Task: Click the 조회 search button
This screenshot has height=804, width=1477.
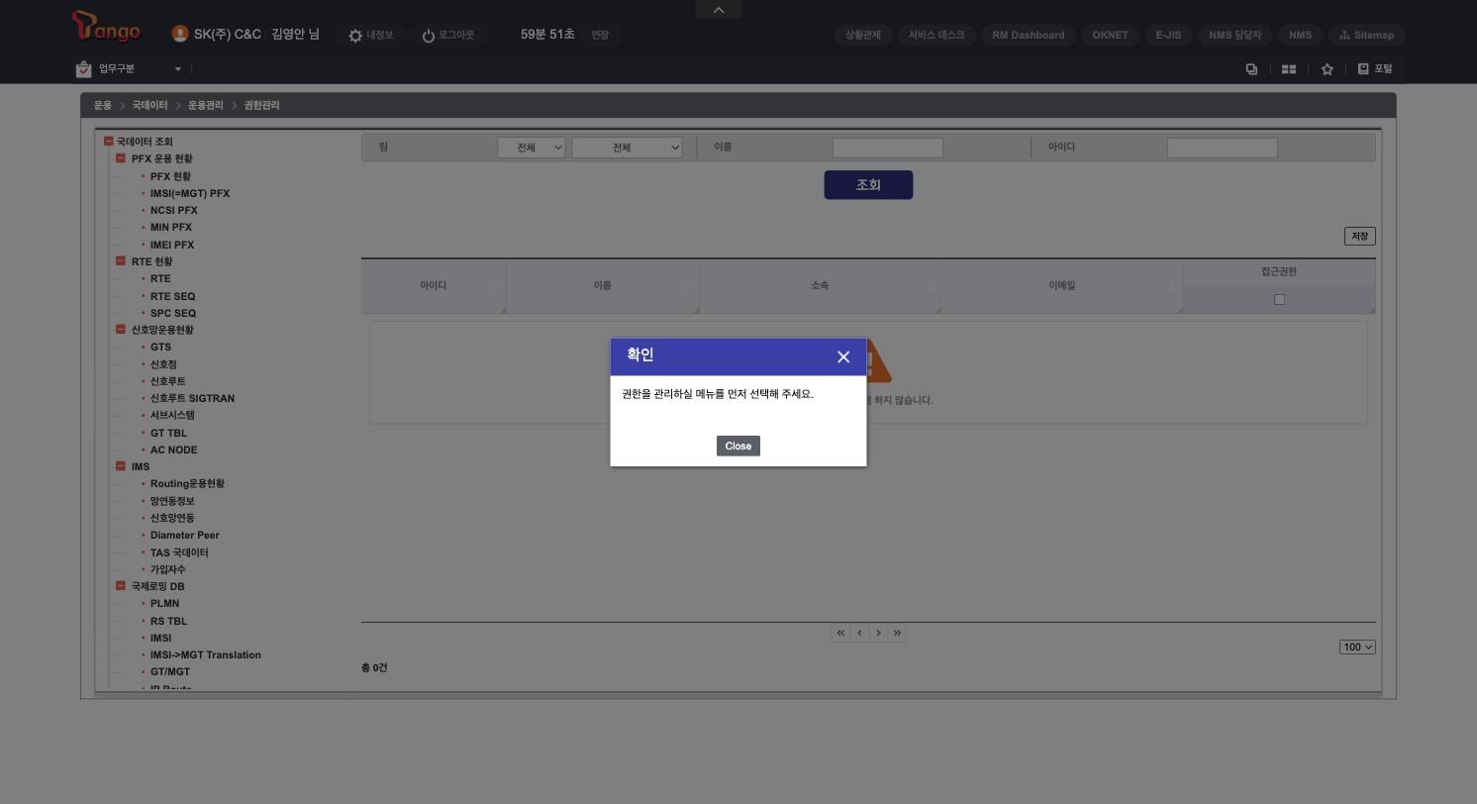Action: click(x=868, y=185)
